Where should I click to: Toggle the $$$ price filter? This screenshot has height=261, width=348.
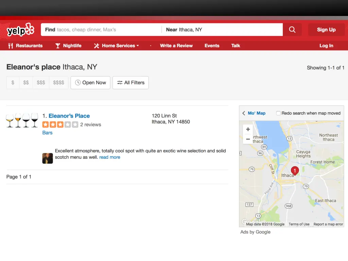pos(41,83)
